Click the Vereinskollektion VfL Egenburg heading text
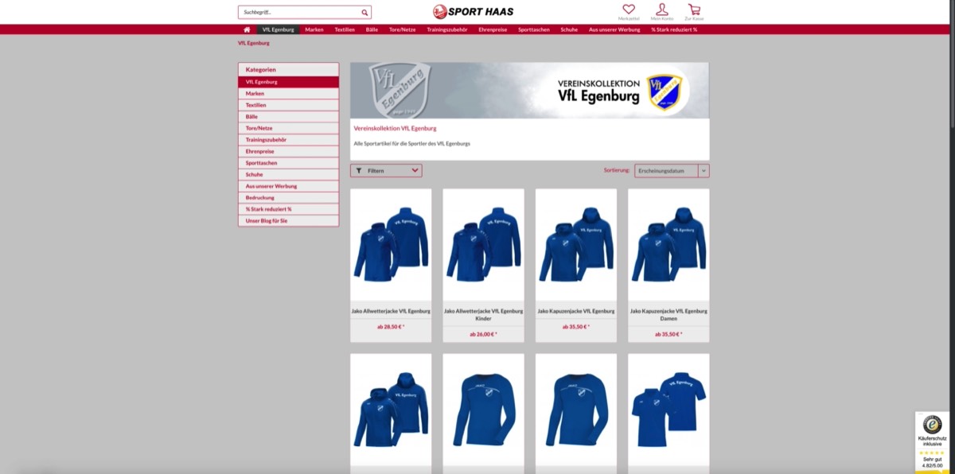 [395, 128]
